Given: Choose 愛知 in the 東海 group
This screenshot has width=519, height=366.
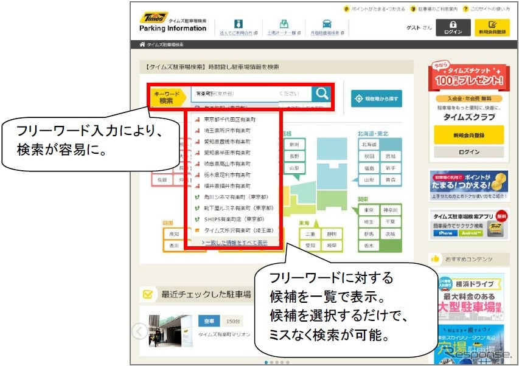Looking at the screenshot, I should 310,246.
